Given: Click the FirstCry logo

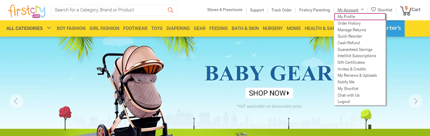Looking at the screenshot, I should 26,11.
